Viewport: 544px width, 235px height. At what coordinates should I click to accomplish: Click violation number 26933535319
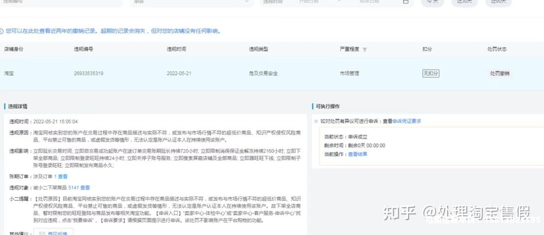tap(89, 73)
